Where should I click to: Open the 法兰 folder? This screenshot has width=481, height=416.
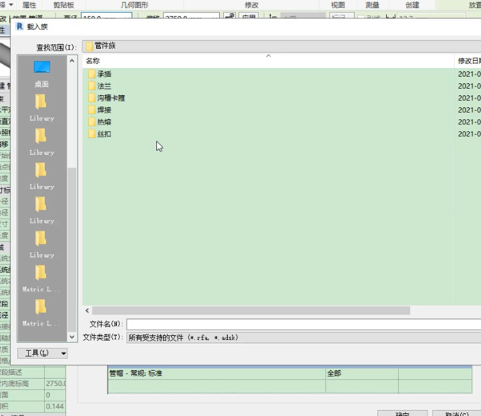point(100,86)
